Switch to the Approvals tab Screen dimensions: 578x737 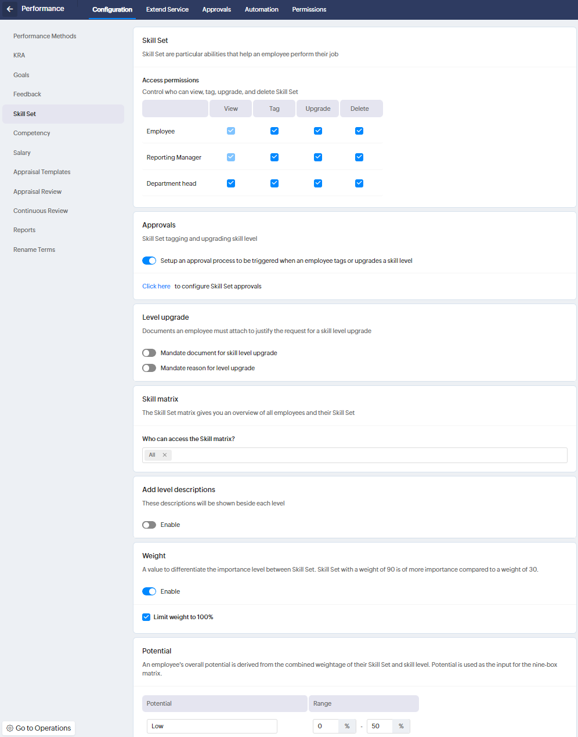pyautogui.click(x=216, y=9)
